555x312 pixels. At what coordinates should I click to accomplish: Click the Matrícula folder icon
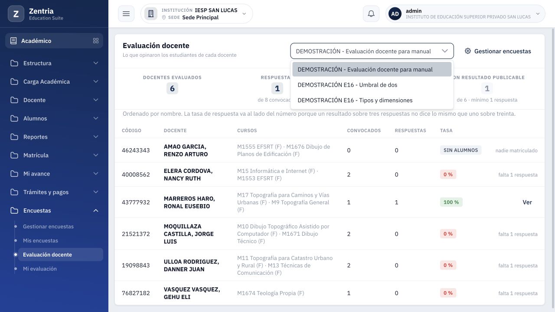(x=15, y=155)
